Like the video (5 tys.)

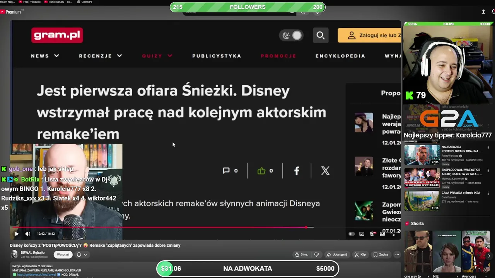(x=301, y=254)
